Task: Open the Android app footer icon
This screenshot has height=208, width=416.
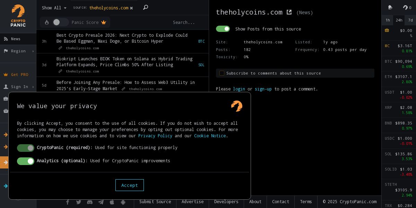Action: coord(123,202)
